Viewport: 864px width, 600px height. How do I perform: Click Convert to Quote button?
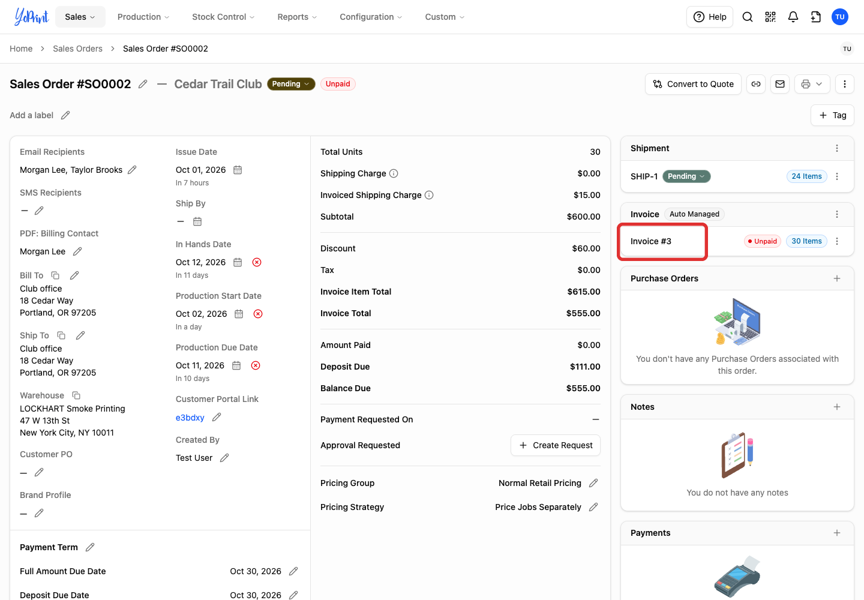tap(693, 84)
